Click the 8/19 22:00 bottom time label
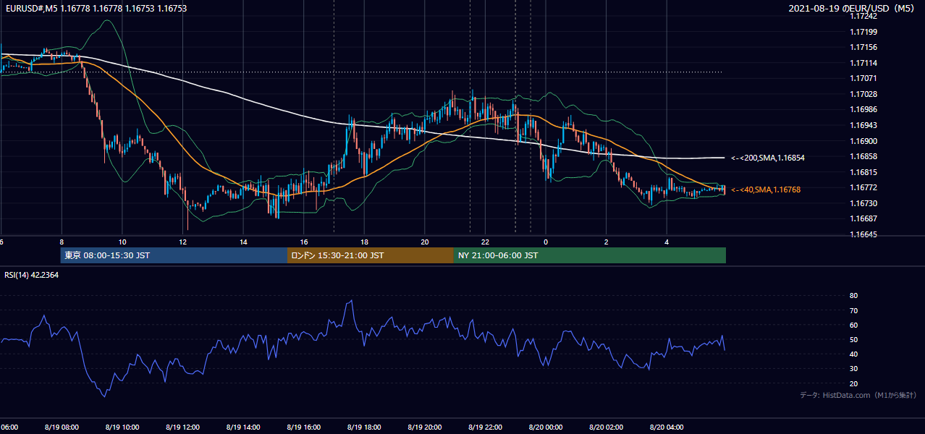Image resolution: width=925 pixels, height=434 pixels. [x=485, y=427]
